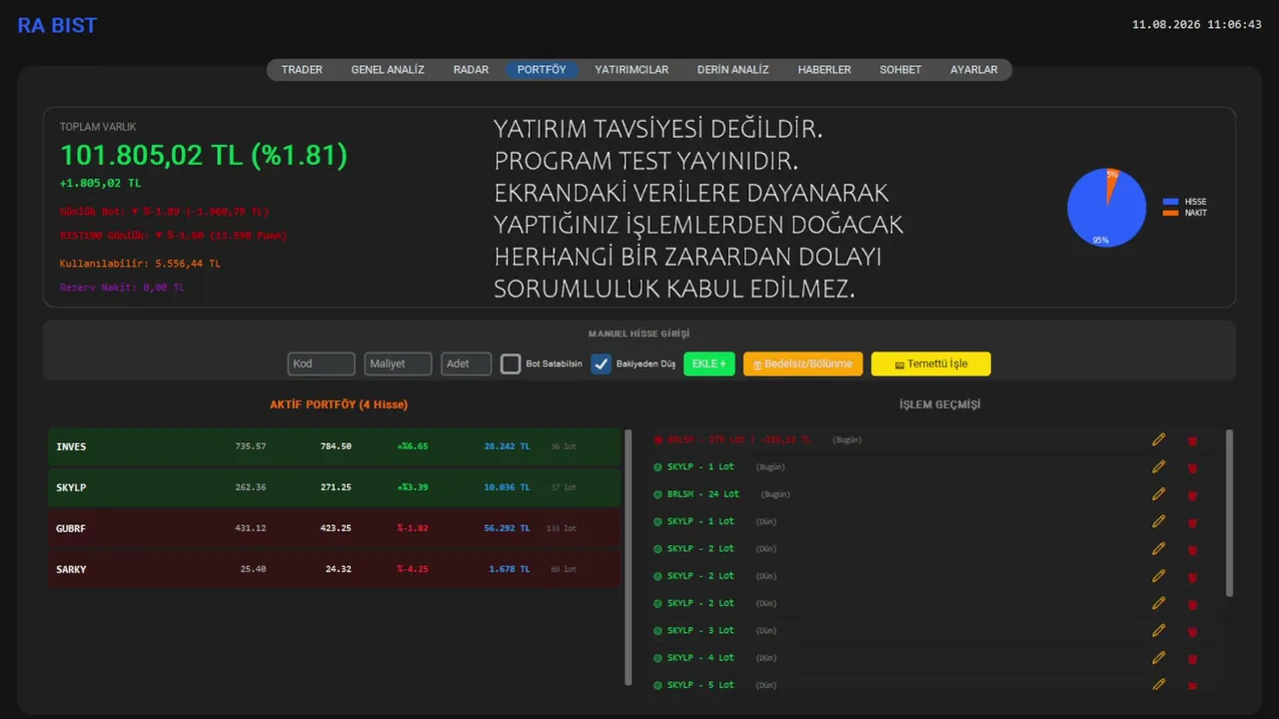
Task: Delete the SKYLP 1 Lot (Bugün) entry
Action: pos(1192,467)
